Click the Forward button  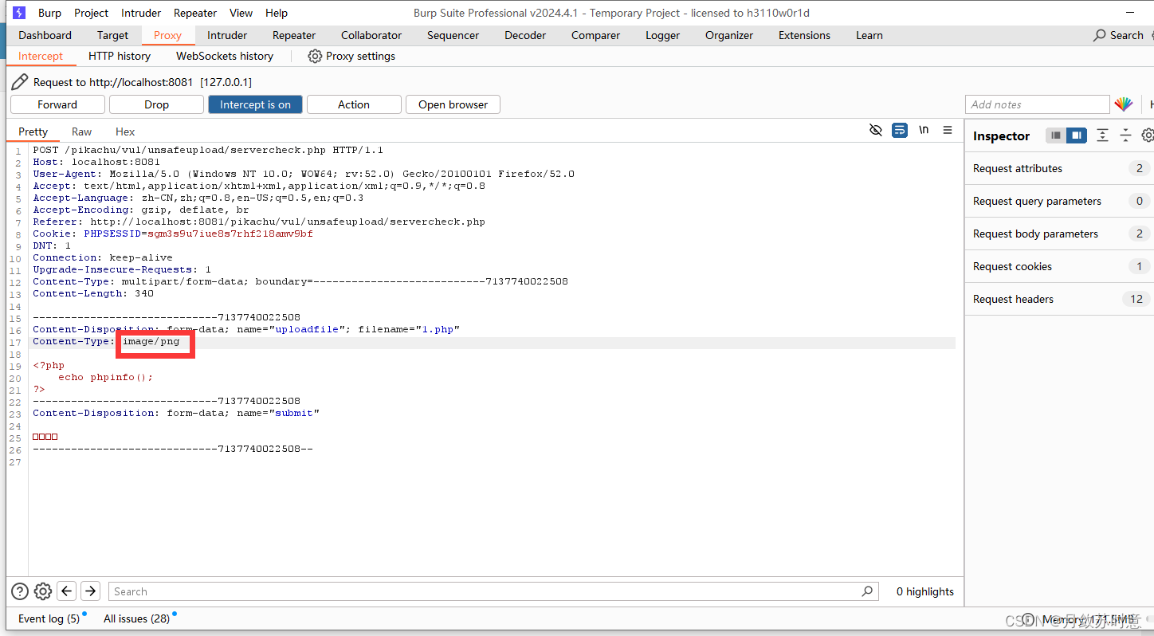coord(57,104)
